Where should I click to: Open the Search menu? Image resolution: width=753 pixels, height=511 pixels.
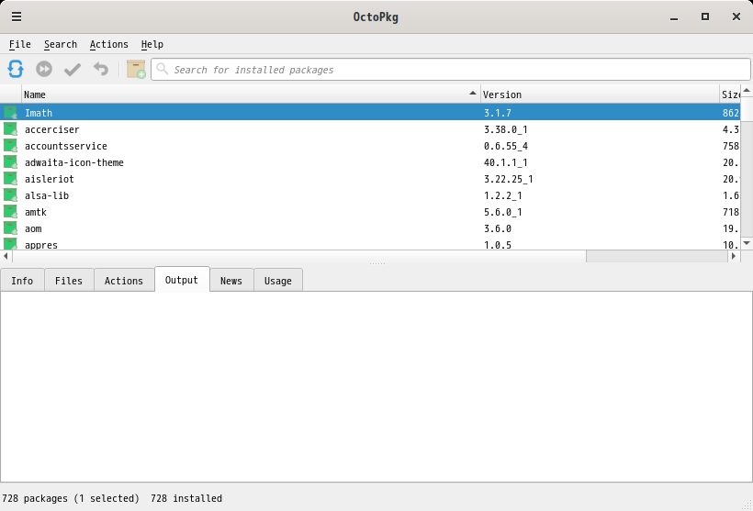pos(61,44)
